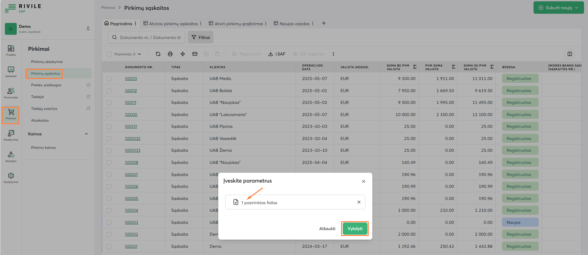The image size is (588, 255).
Task: Remove the selected file in dialog
Action: coord(359,202)
